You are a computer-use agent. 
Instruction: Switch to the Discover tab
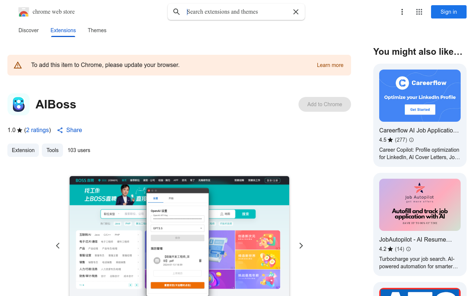coord(29,30)
